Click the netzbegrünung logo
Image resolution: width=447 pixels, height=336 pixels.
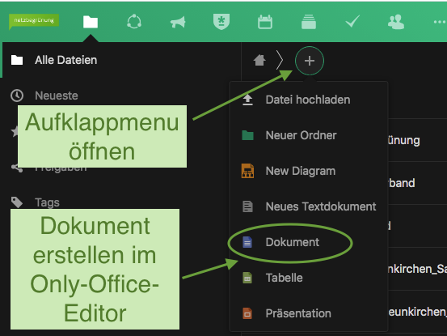tap(34, 21)
